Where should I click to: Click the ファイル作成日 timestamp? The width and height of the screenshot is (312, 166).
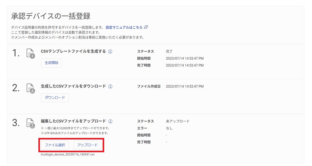point(185,86)
